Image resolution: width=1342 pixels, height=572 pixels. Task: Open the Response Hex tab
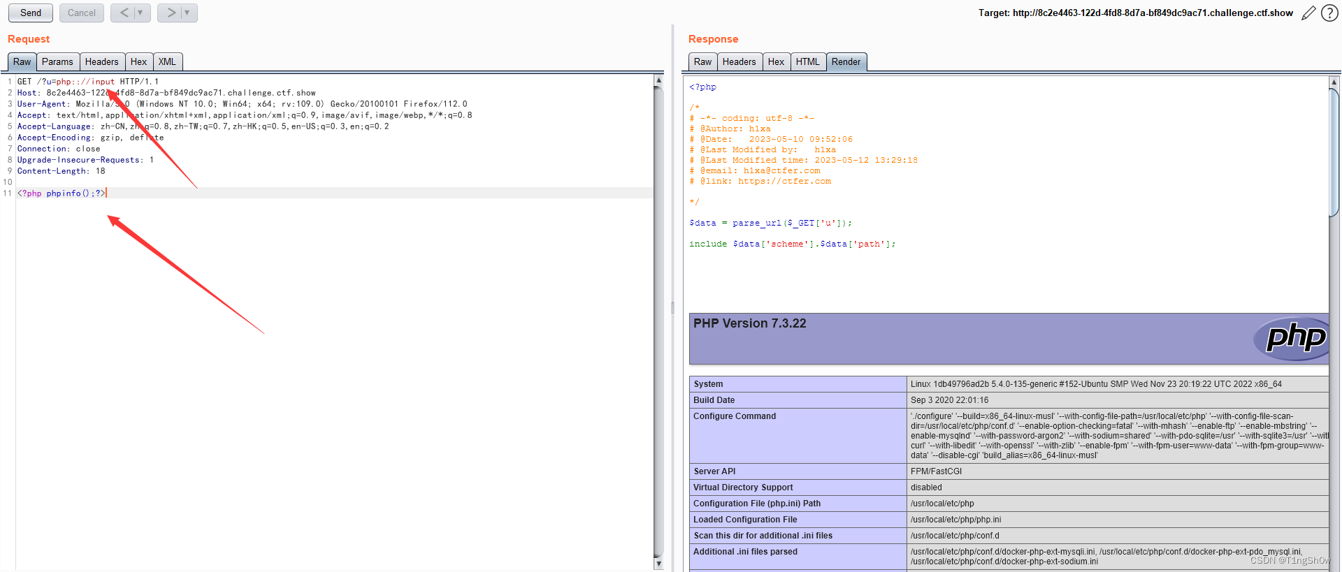777,61
